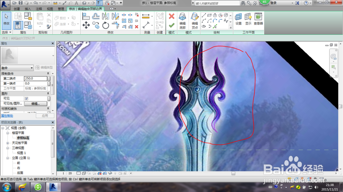
Task: Select the Line draw tool
Action: click(204, 15)
